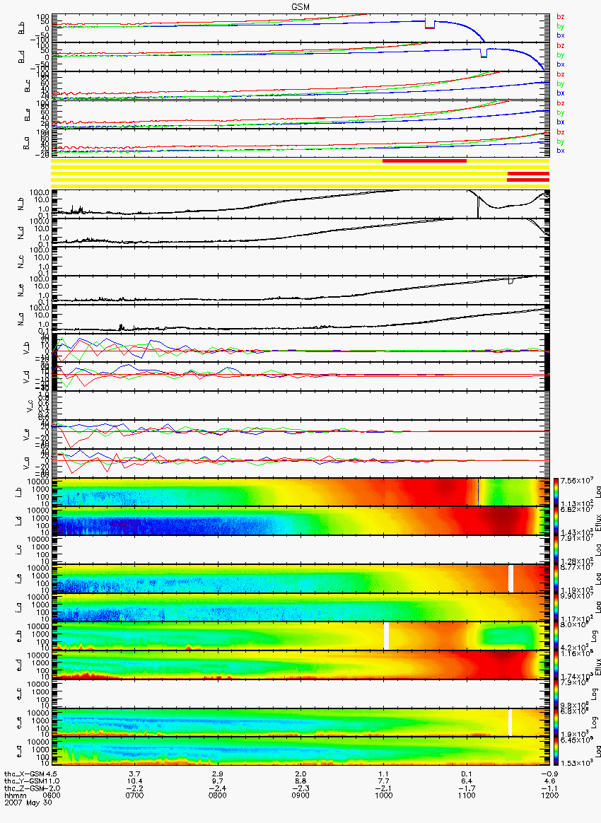Select the e_b electron spectrogram label
Viewport: 601px width, 823px height.
19,636
